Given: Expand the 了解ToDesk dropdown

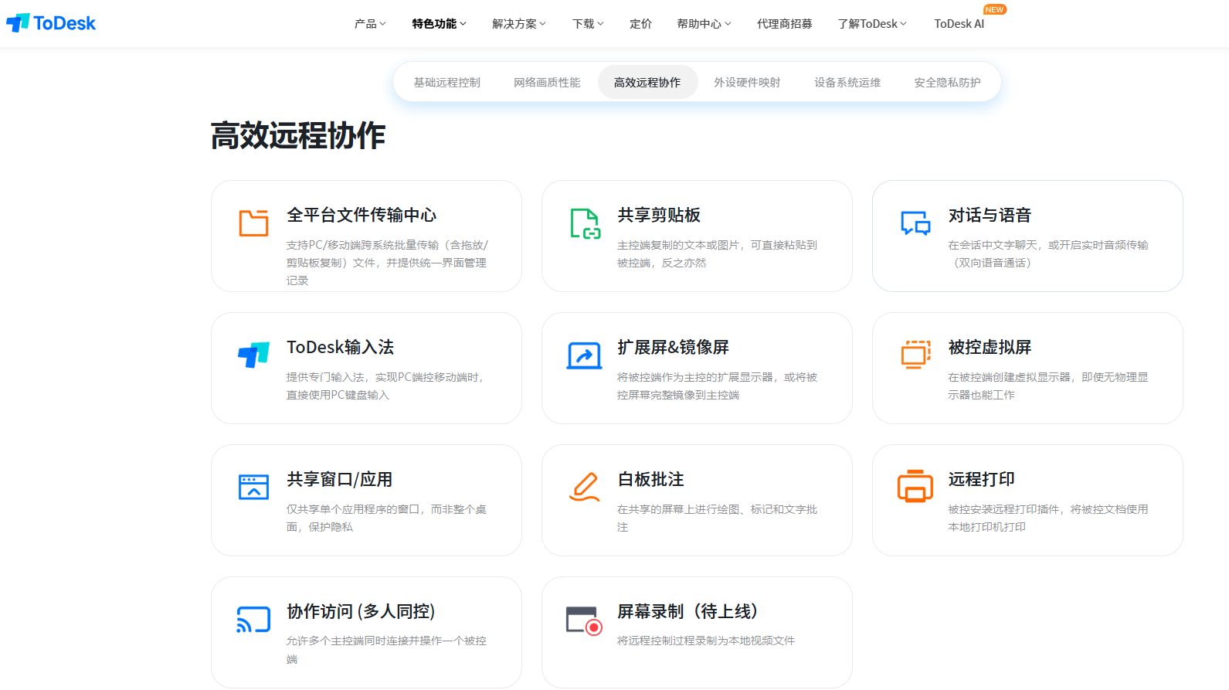Looking at the screenshot, I should point(872,24).
